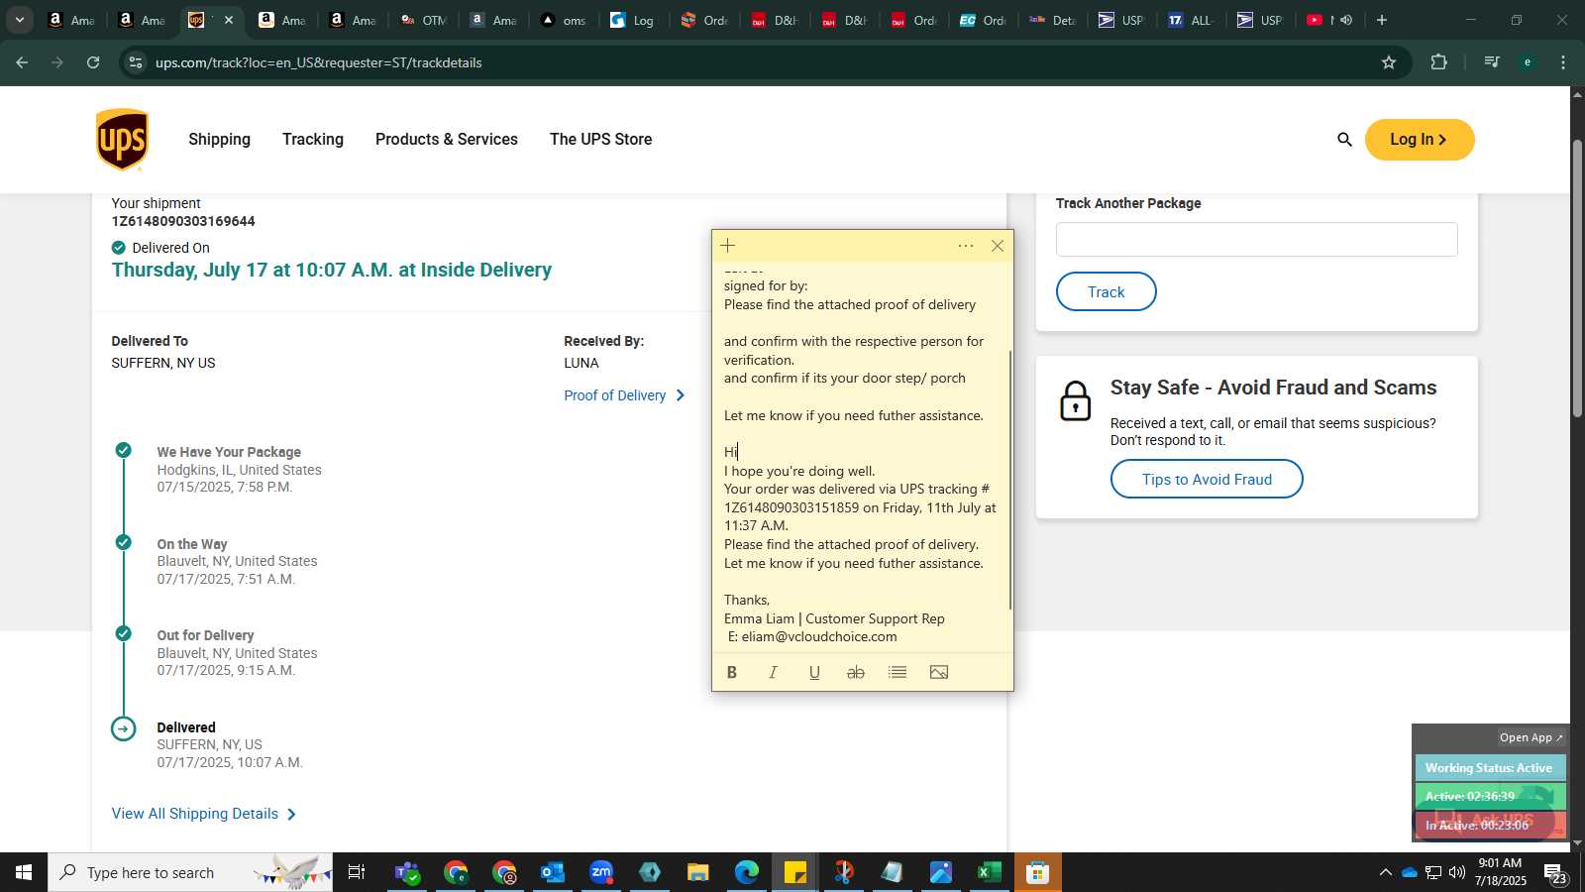Image resolution: width=1585 pixels, height=892 pixels.
Task: Open The UPS Store menu
Action: (x=601, y=140)
